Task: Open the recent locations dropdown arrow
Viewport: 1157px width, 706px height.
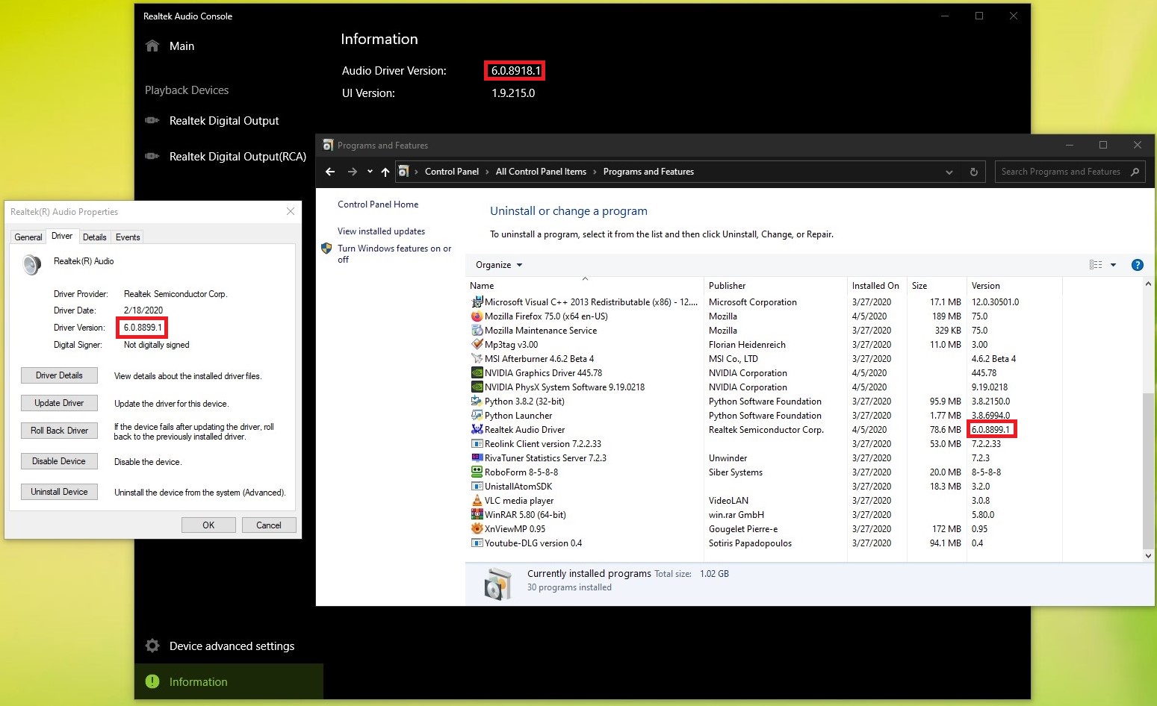Action: [x=370, y=172]
